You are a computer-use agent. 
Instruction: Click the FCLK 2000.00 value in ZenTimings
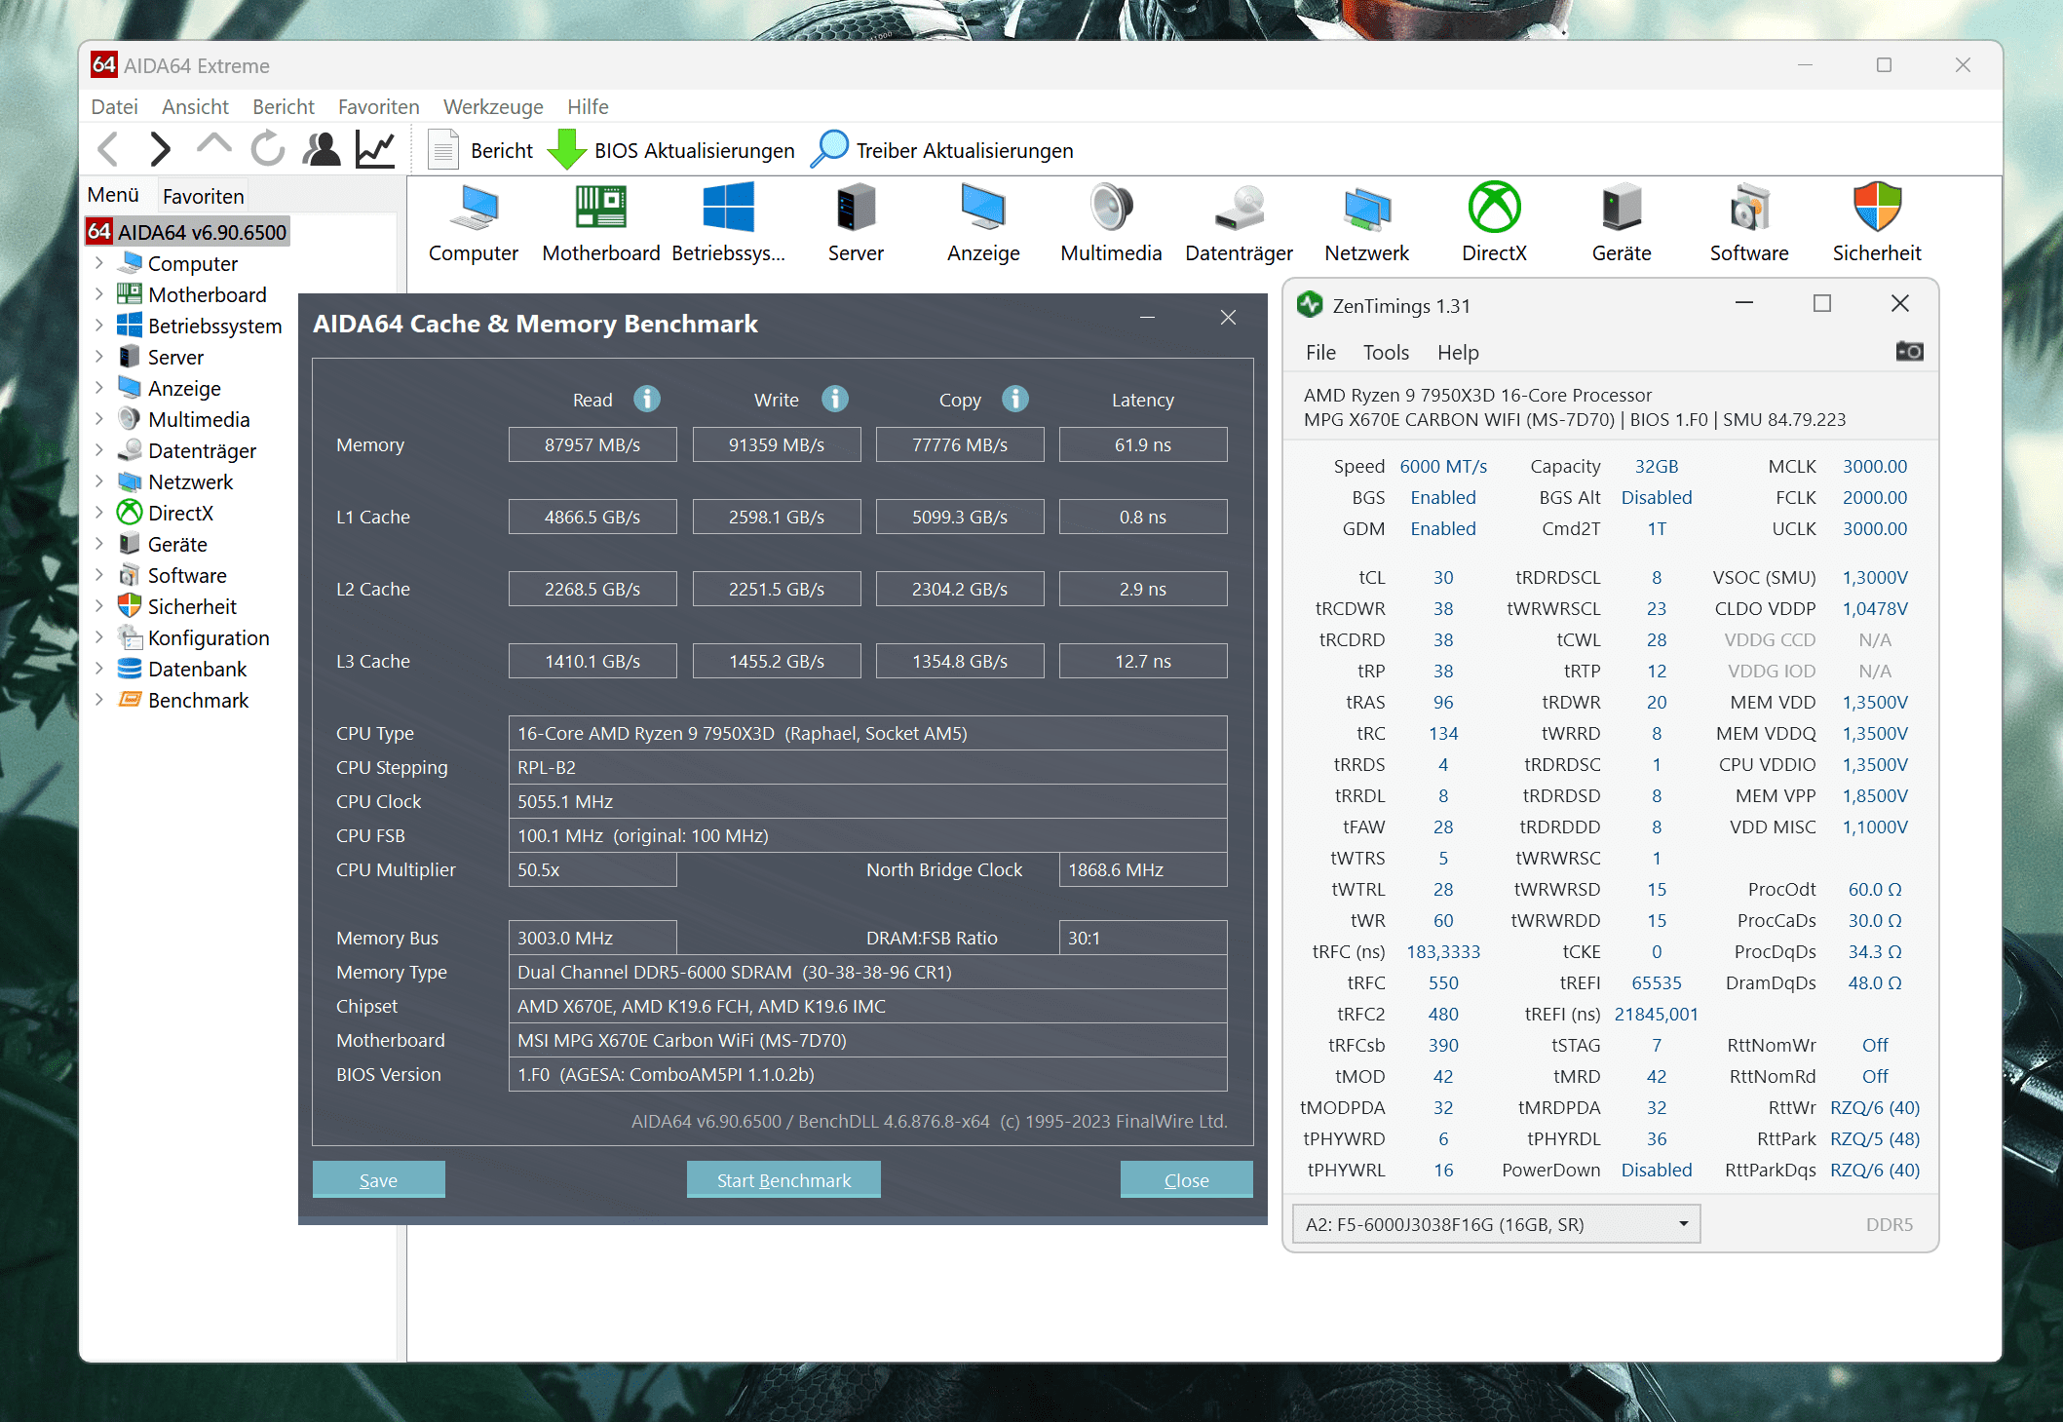pyautogui.click(x=1874, y=497)
